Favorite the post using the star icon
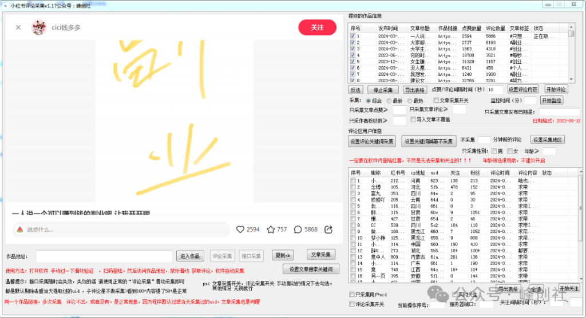 coord(271,230)
